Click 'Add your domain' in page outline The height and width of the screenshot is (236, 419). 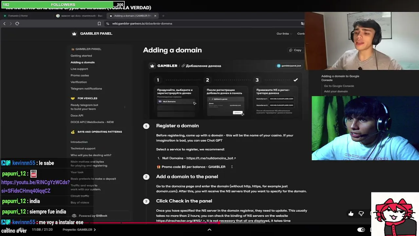pyautogui.click(x=336, y=91)
